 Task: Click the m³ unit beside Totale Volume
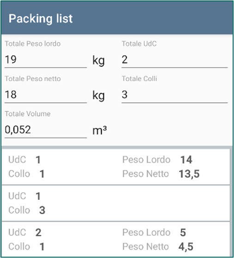pyautogui.click(x=100, y=131)
